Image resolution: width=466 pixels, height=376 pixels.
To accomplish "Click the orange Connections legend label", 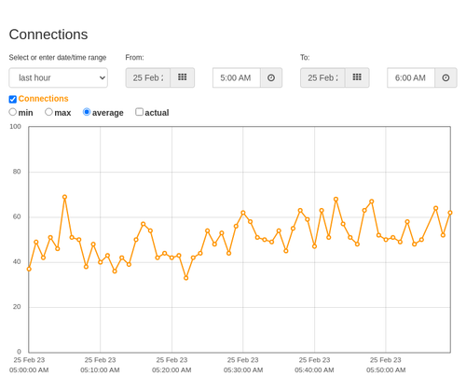I will click(x=43, y=99).
